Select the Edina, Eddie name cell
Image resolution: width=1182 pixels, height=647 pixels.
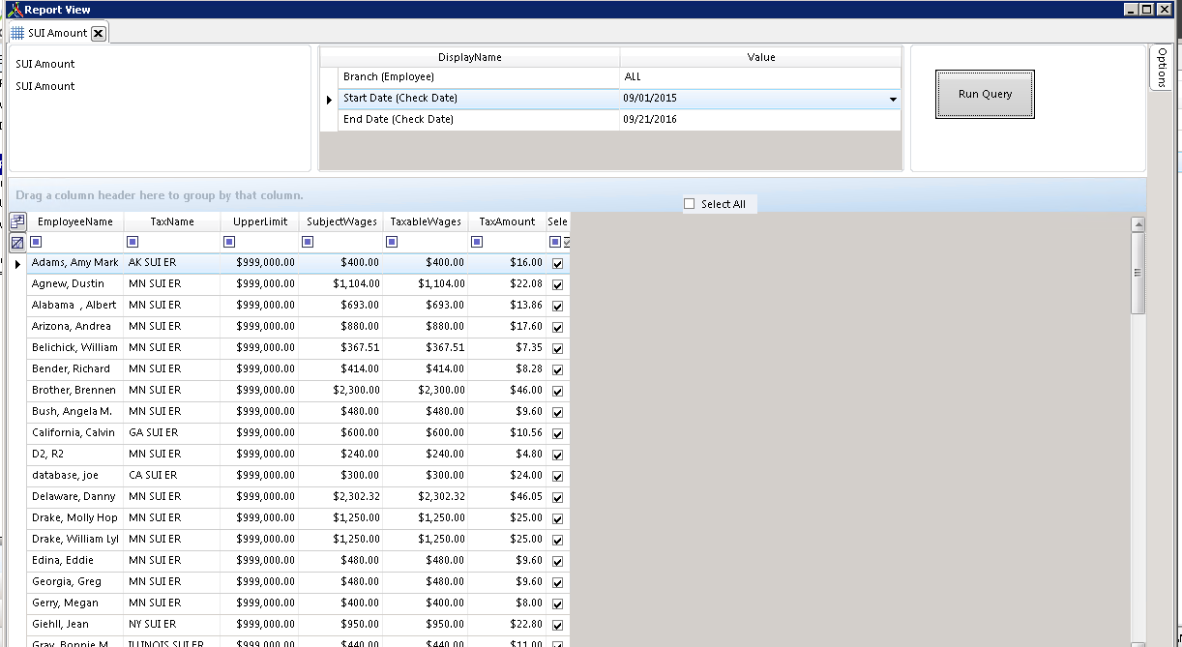point(75,561)
